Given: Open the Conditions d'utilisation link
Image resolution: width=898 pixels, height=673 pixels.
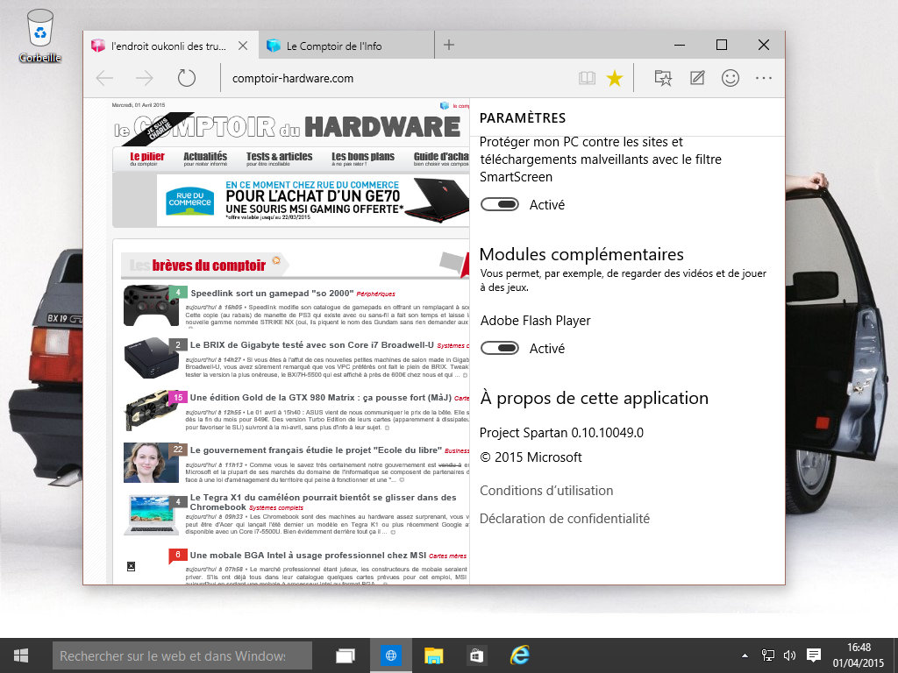Looking at the screenshot, I should 545,491.
